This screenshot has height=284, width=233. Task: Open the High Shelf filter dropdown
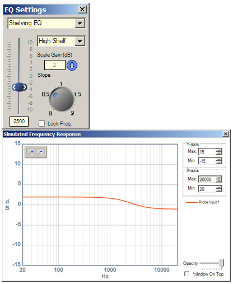click(80, 41)
